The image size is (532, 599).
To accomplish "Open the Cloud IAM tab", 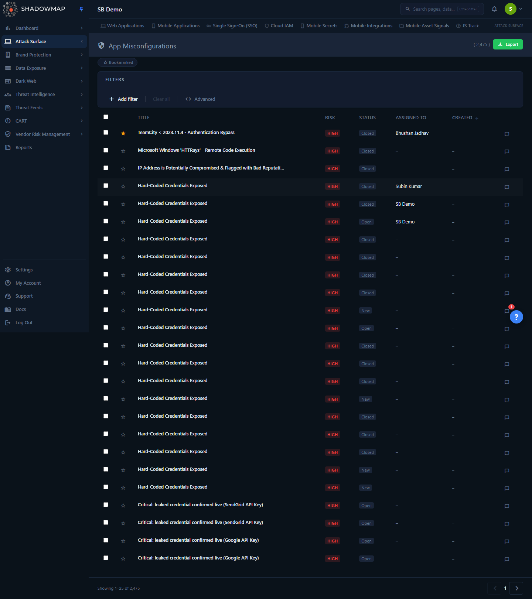I will point(279,26).
